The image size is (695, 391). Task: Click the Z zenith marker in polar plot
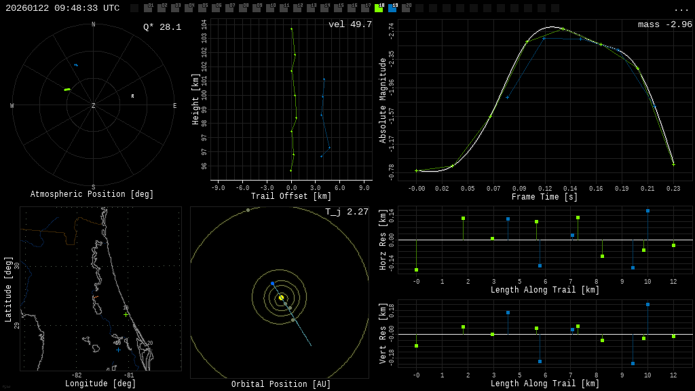click(x=94, y=106)
